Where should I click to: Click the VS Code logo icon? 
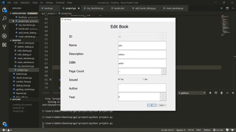point(3,3)
